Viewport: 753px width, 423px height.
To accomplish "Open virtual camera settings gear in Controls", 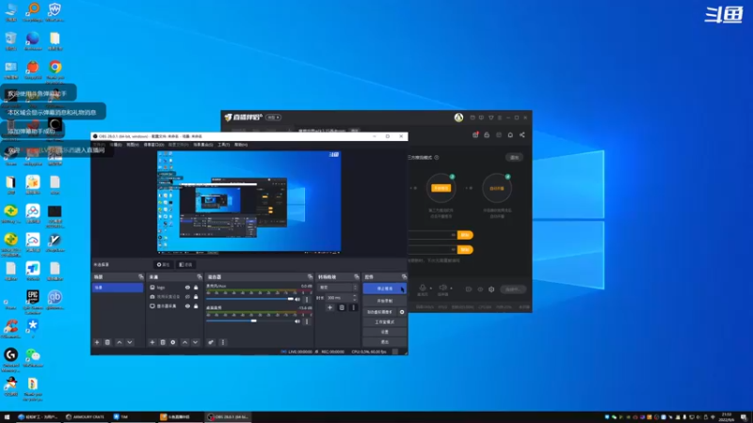I will tap(402, 312).
